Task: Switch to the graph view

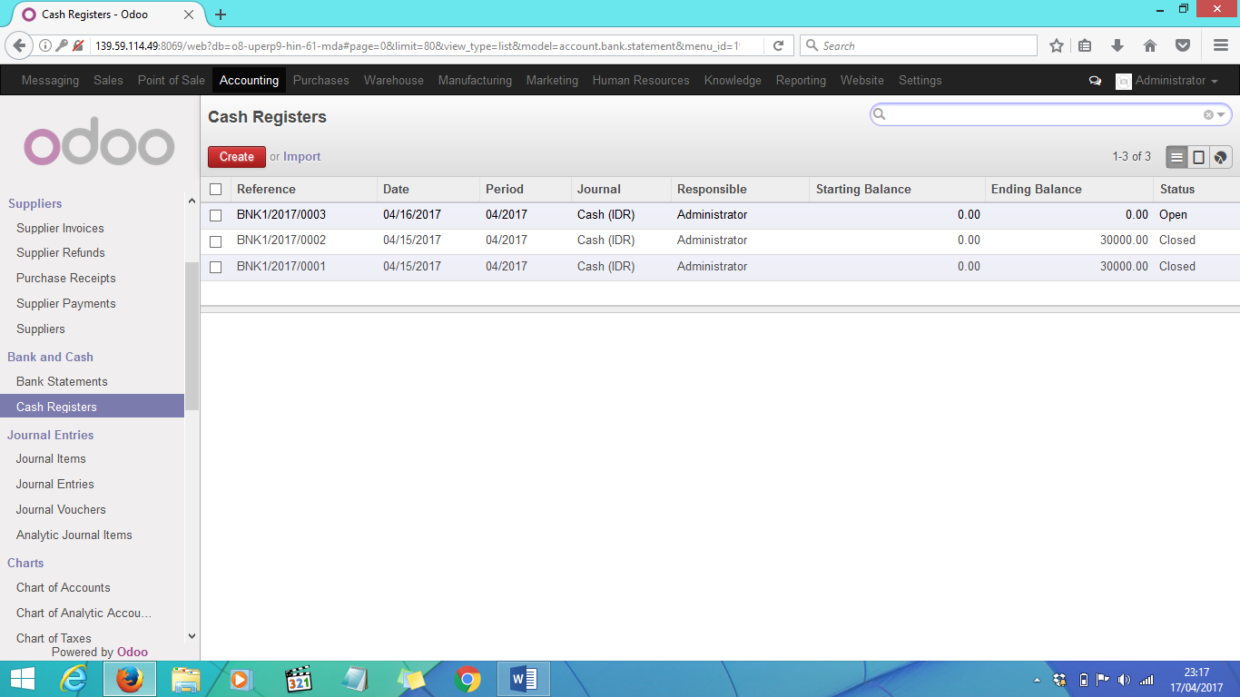Action: point(1220,157)
